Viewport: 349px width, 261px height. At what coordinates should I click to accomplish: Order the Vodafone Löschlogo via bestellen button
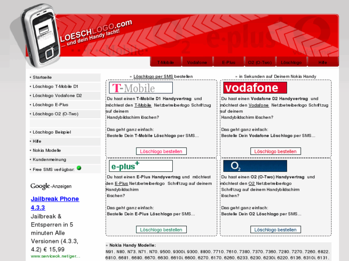pyautogui.click(x=276, y=151)
